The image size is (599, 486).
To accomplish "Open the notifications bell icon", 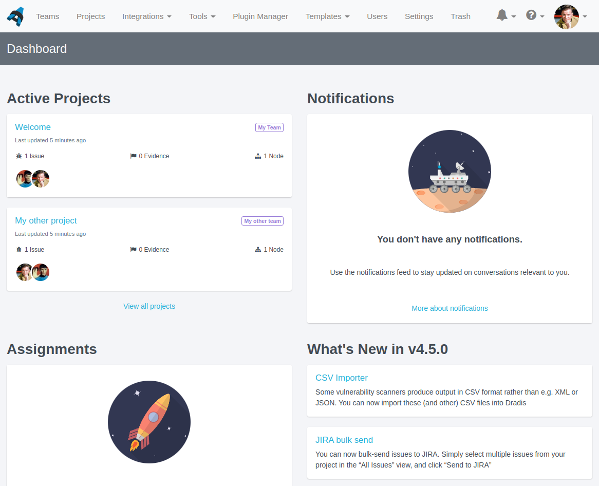I will pos(501,16).
